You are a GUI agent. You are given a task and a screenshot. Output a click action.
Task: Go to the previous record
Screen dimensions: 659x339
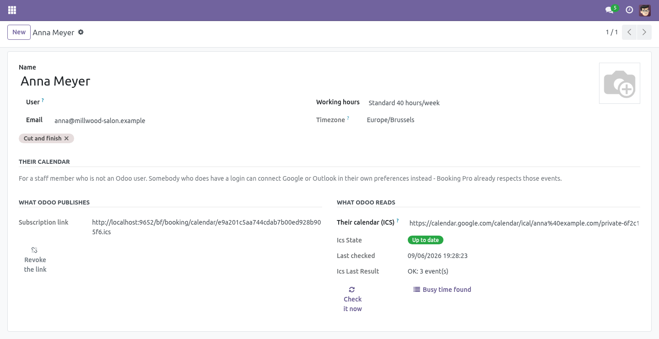629,32
